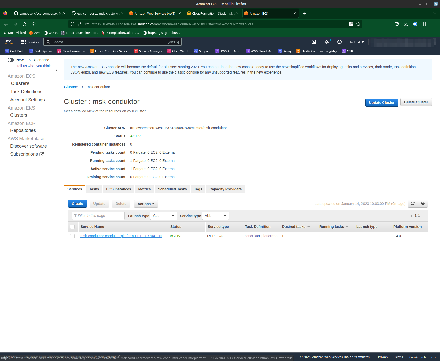Open msk-conduktor-conduktorplatform service link
Screen dimensions: 440x361
(x=123, y=236)
